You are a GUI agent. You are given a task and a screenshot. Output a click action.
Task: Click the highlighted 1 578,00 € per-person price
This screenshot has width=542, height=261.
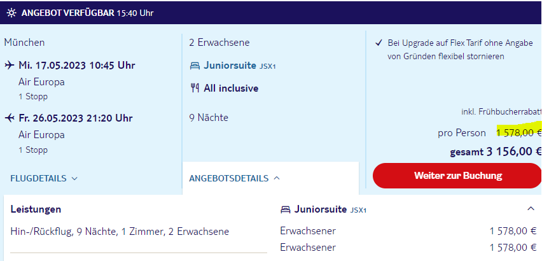tap(518, 133)
